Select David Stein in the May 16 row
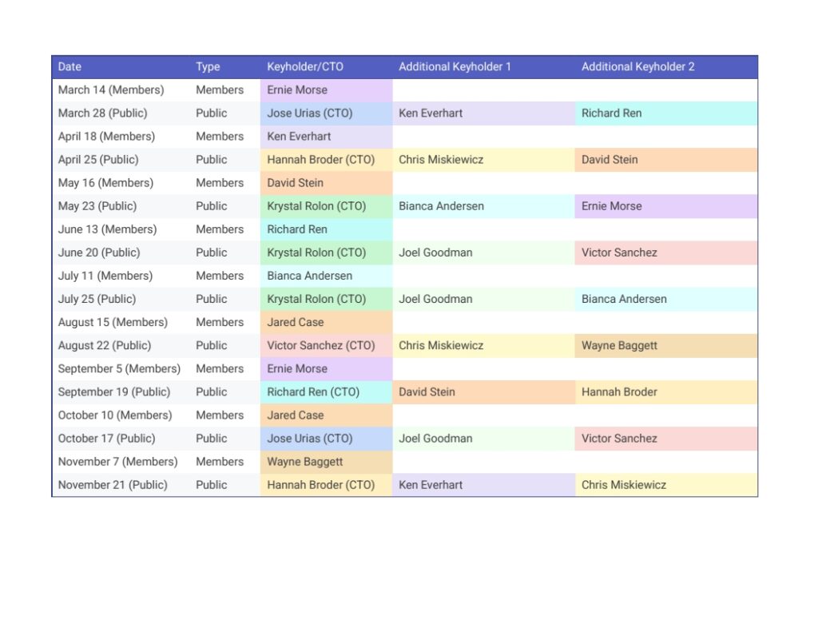The width and height of the screenshot is (818, 632). coord(295,183)
